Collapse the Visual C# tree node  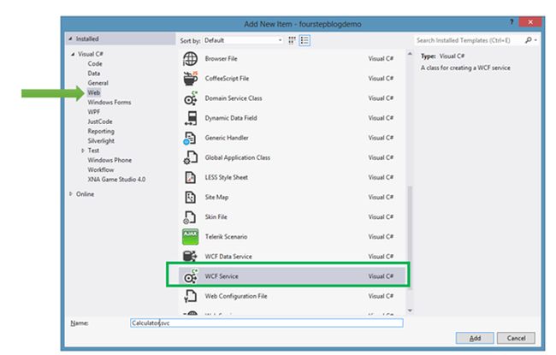point(73,54)
